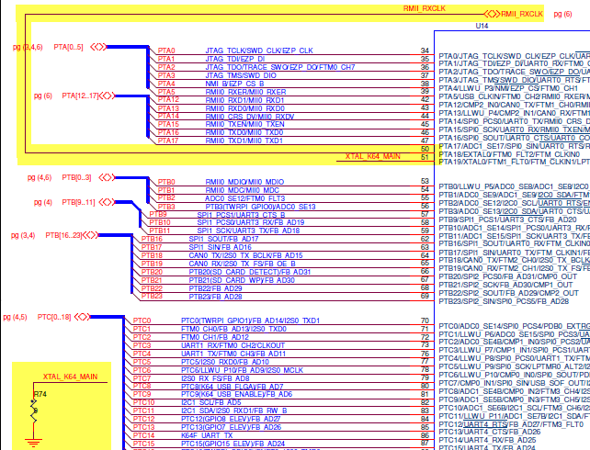The height and width of the screenshot is (450, 590).
Task: Select the PTA[0..5] bus port symbol
Action: (x=88, y=47)
